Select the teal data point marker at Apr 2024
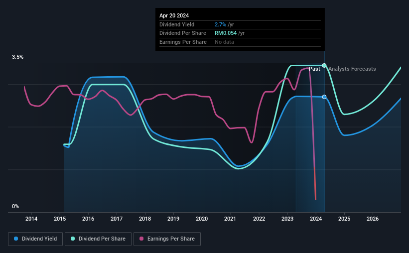The image size is (409, 253). click(x=324, y=65)
